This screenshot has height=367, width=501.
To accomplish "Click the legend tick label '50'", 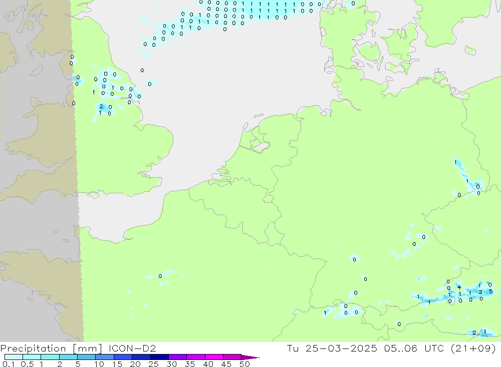I will (x=244, y=364).
